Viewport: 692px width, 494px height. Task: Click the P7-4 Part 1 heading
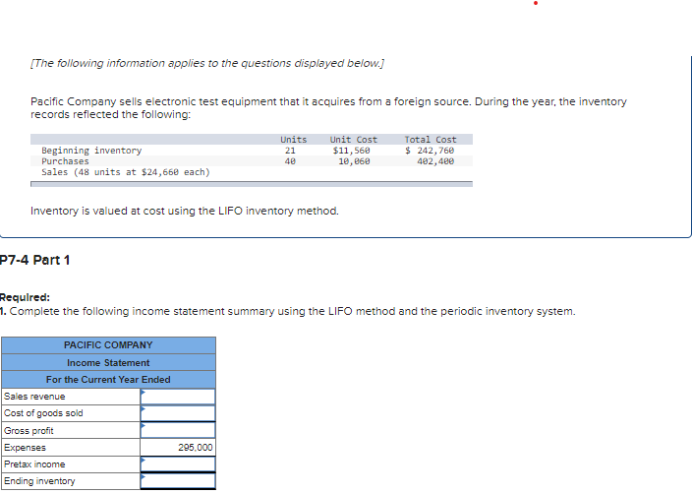(34, 260)
